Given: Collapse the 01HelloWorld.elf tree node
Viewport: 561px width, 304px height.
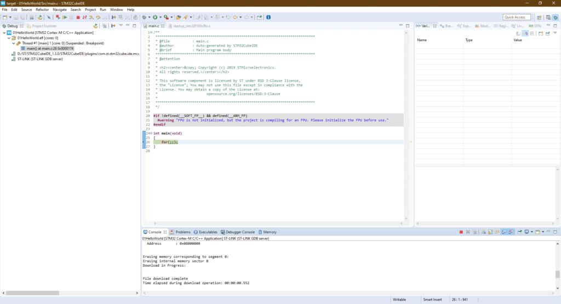Looking at the screenshot, I should point(9,38).
